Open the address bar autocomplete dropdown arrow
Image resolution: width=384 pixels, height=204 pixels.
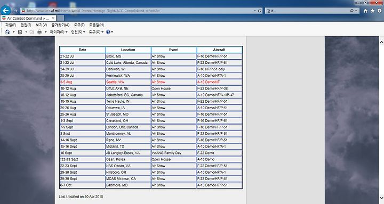pos(255,11)
